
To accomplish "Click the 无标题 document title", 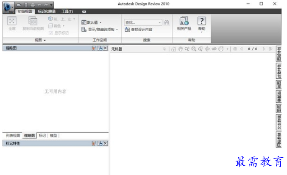I will coord(117,49).
